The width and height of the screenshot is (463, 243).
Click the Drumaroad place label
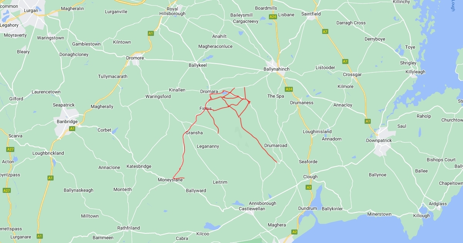(275, 145)
